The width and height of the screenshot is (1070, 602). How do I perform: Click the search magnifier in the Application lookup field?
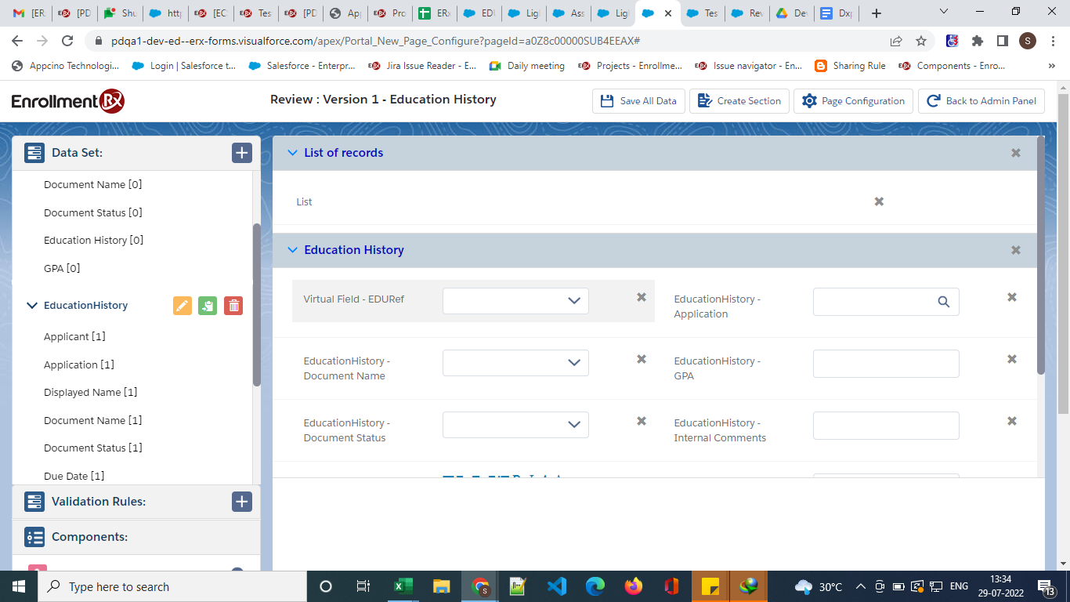click(x=944, y=302)
